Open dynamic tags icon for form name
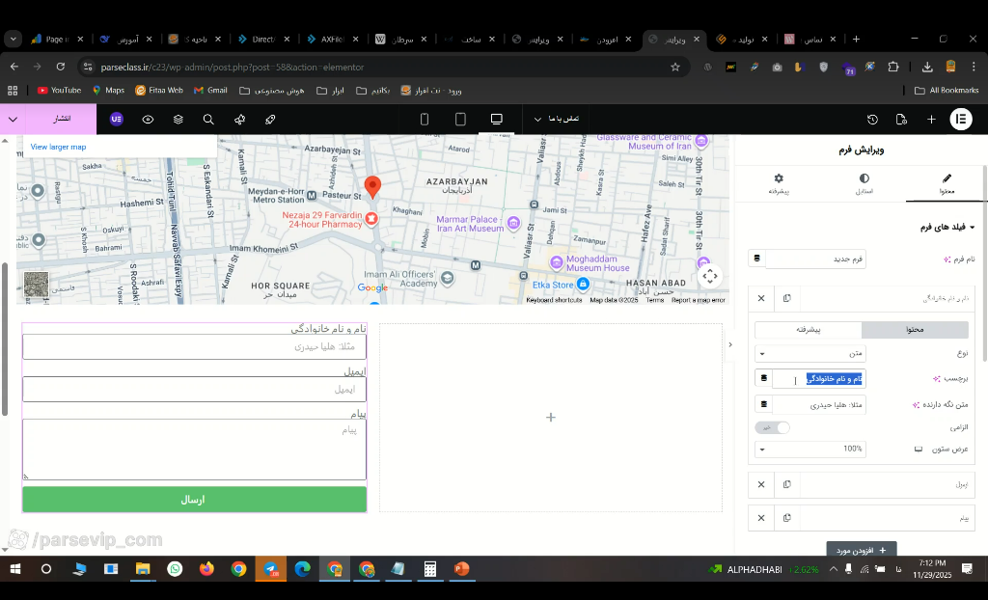The height and width of the screenshot is (600, 988). (756, 259)
